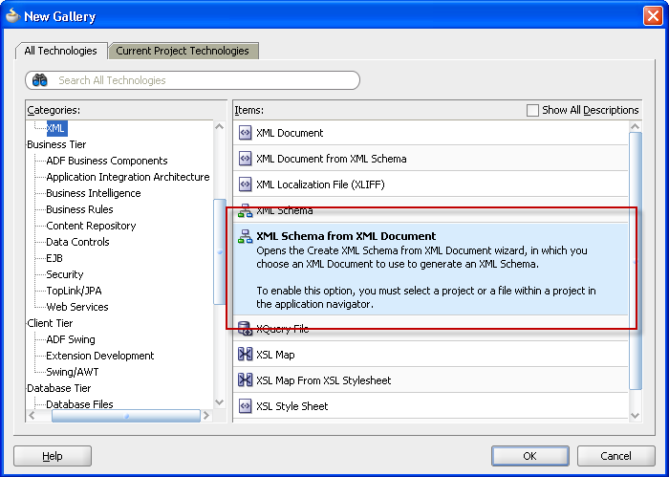Open Help for New Gallery

[x=53, y=456]
